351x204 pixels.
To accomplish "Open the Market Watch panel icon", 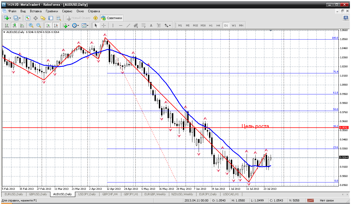I will (28, 18).
